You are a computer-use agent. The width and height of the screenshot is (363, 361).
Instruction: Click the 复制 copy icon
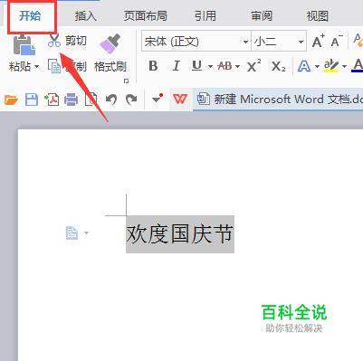[x=54, y=66]
